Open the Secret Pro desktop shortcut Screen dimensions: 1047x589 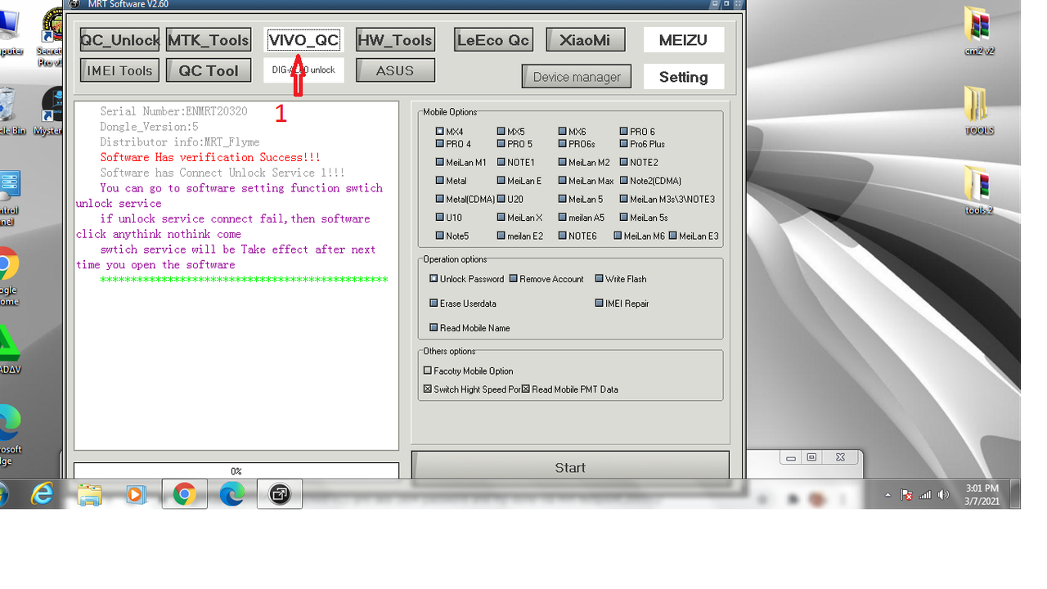click(51, 37)
